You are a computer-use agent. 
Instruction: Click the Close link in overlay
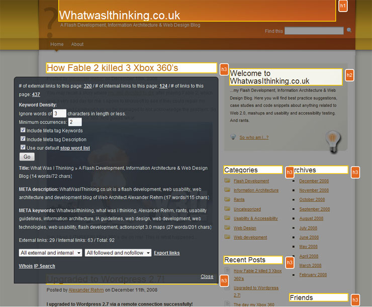[x=207, y=276]
